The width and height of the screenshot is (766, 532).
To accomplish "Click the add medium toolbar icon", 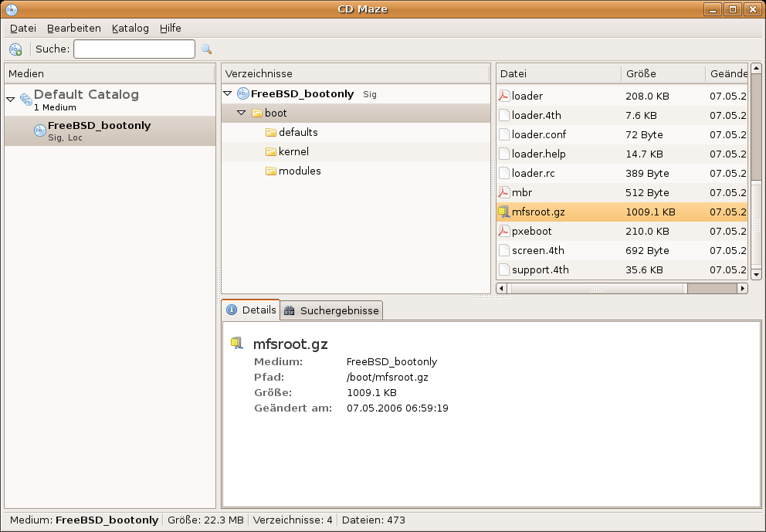I will [x=15, y=49].
